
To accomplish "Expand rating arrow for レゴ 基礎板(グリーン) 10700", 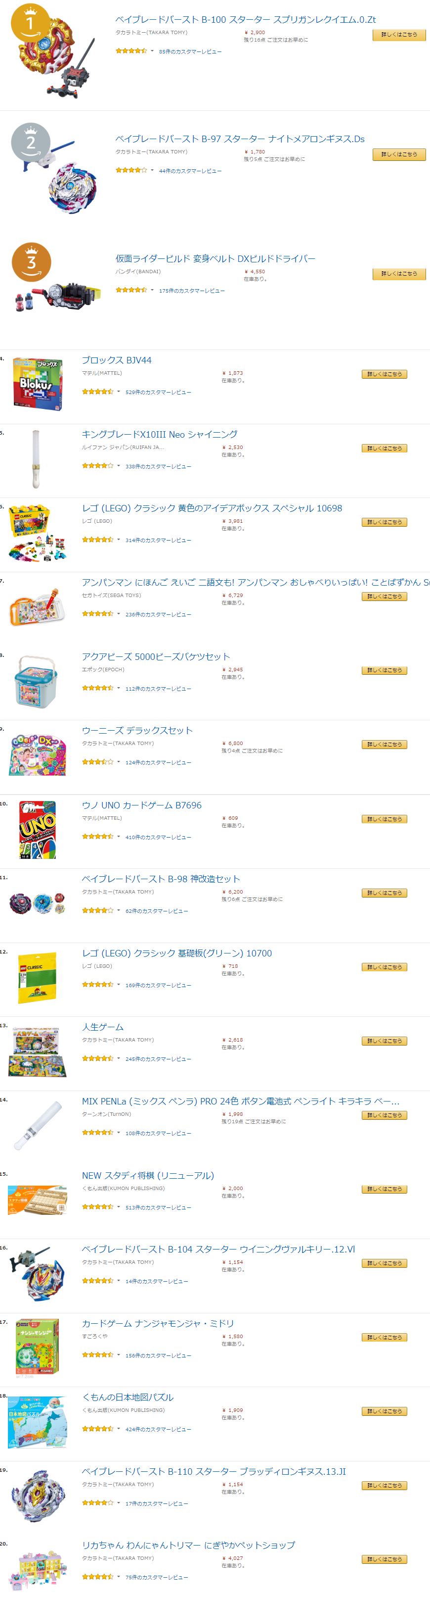I will 119,985.
